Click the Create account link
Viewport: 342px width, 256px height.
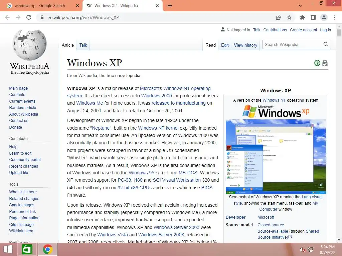pos(303,30)
